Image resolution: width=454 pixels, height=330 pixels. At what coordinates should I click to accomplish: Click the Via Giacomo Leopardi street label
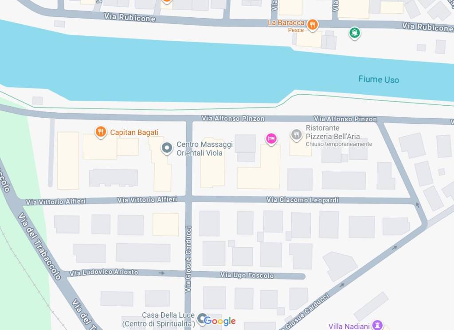[x=302, y=200]
